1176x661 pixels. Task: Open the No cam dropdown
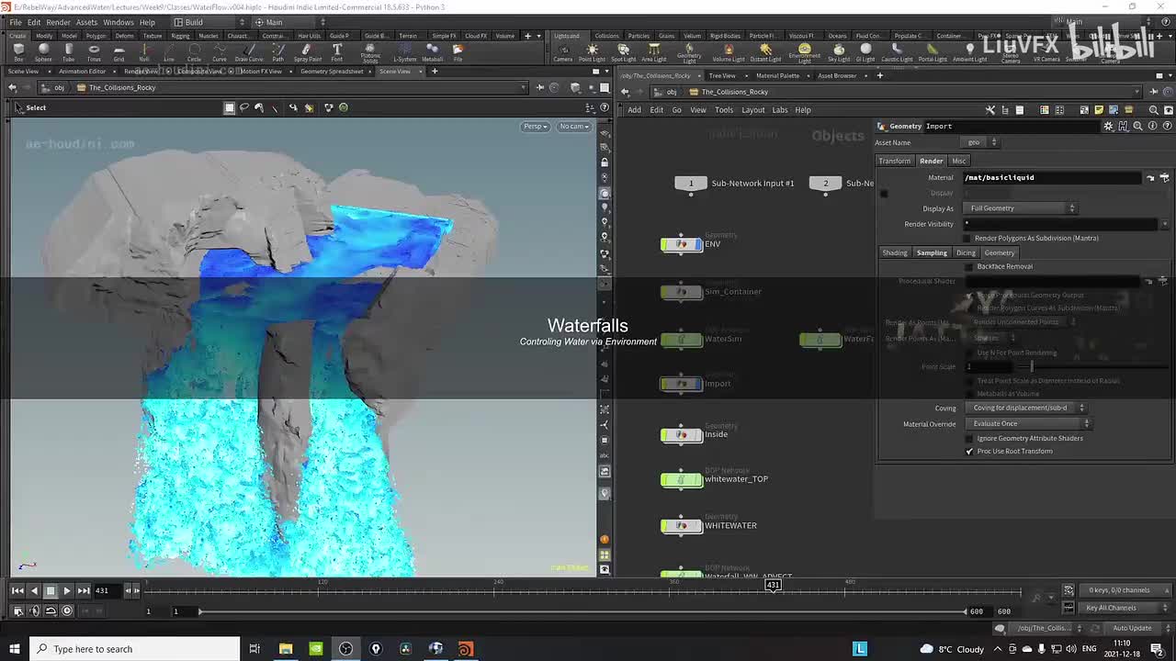click(574, 127)
